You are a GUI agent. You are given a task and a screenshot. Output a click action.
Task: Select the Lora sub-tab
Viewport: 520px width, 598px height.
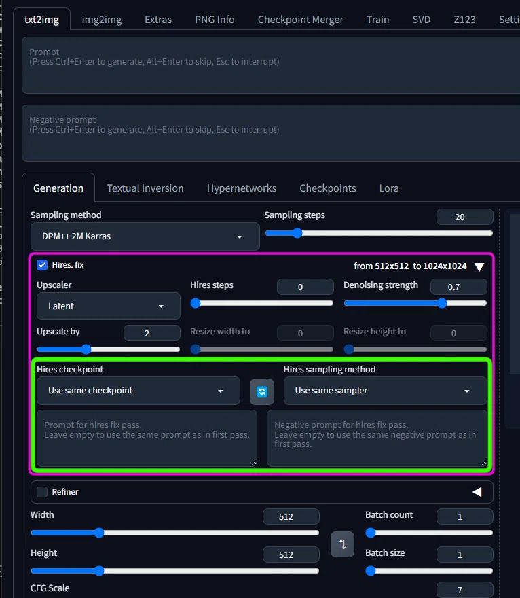point(389,188)
